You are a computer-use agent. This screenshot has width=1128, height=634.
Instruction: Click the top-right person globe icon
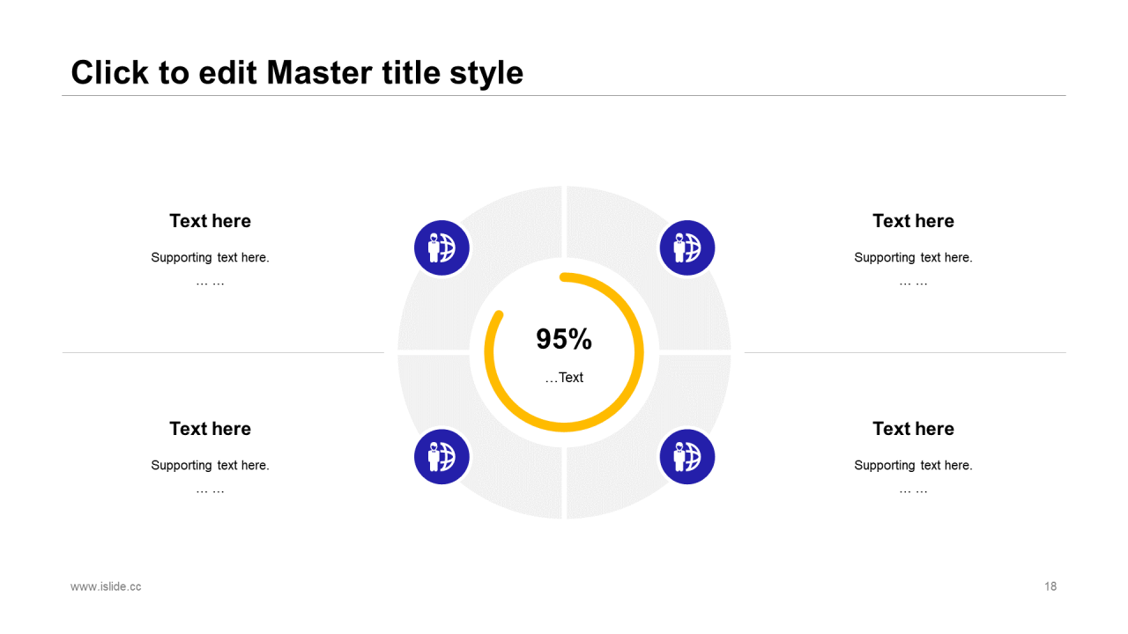tap(686, 247)
